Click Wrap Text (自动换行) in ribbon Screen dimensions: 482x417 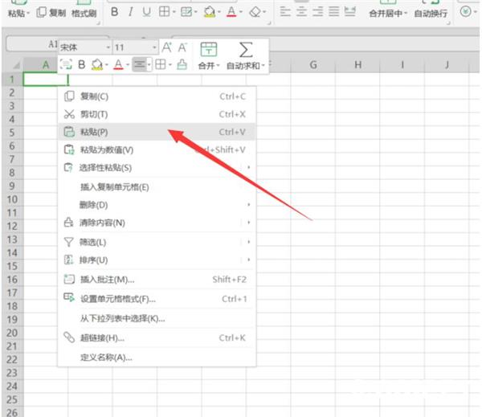[431, 13]
